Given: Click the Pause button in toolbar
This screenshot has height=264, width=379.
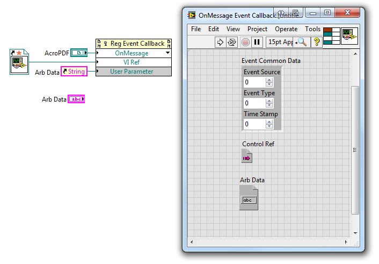Looking at the screenshot, I should [257, 42].
